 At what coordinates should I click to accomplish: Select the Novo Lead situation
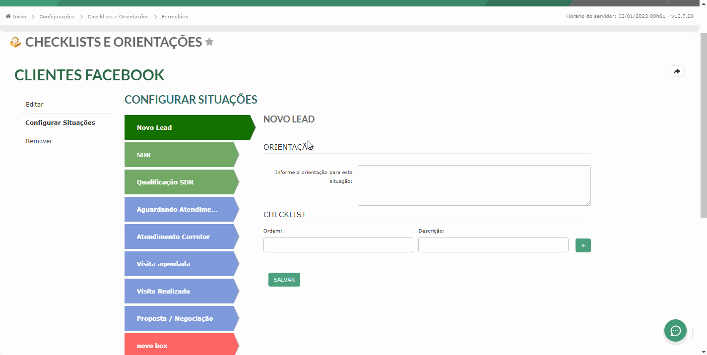(x=190, y=127)
